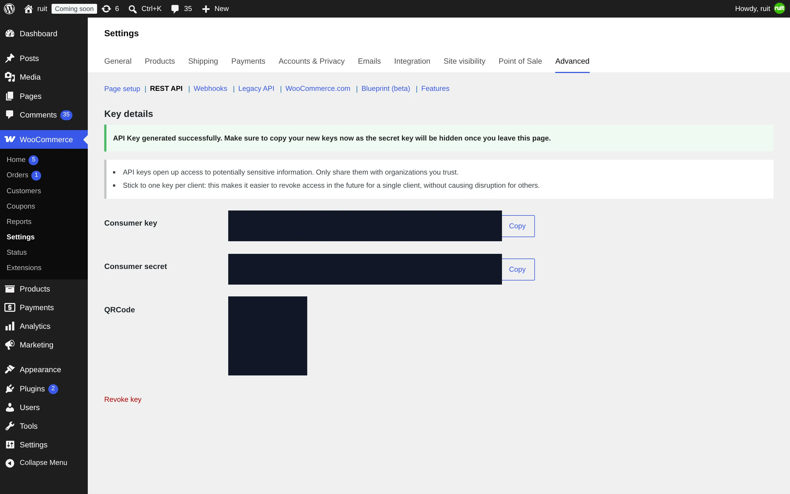Switch to the Site visibility tab
The image size is (790, 494).
click(464, 61)
